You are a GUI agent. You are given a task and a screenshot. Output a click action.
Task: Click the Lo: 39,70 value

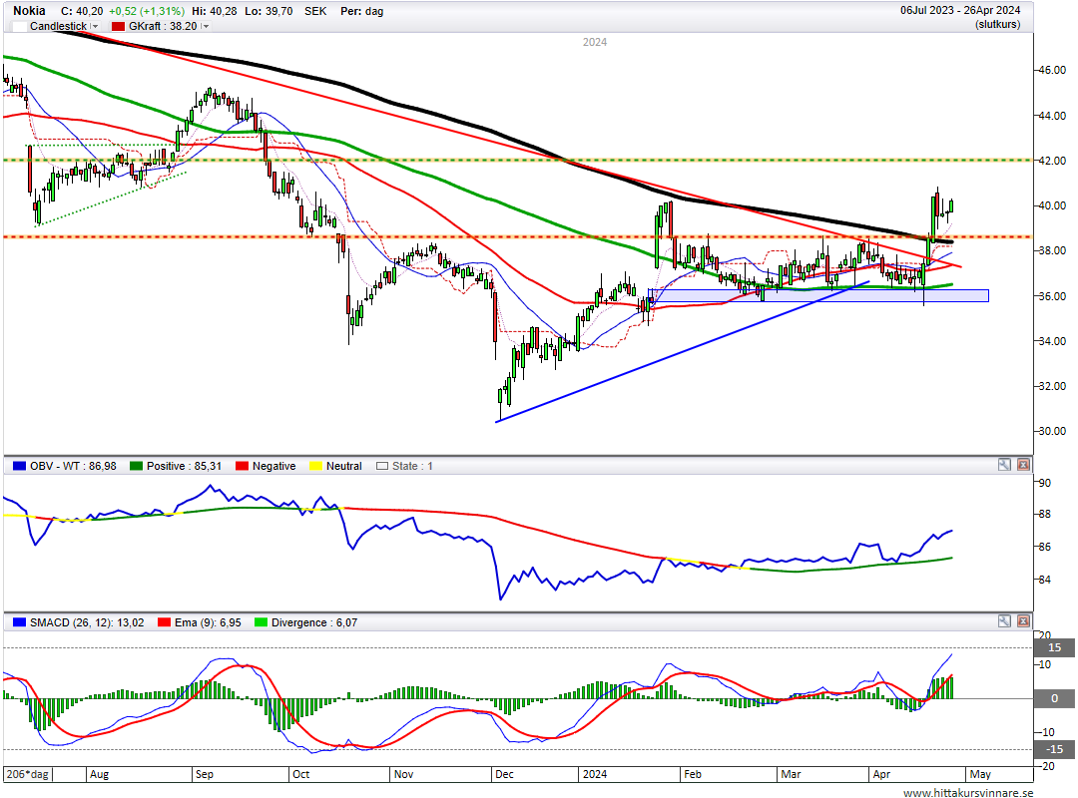(268, 11)
